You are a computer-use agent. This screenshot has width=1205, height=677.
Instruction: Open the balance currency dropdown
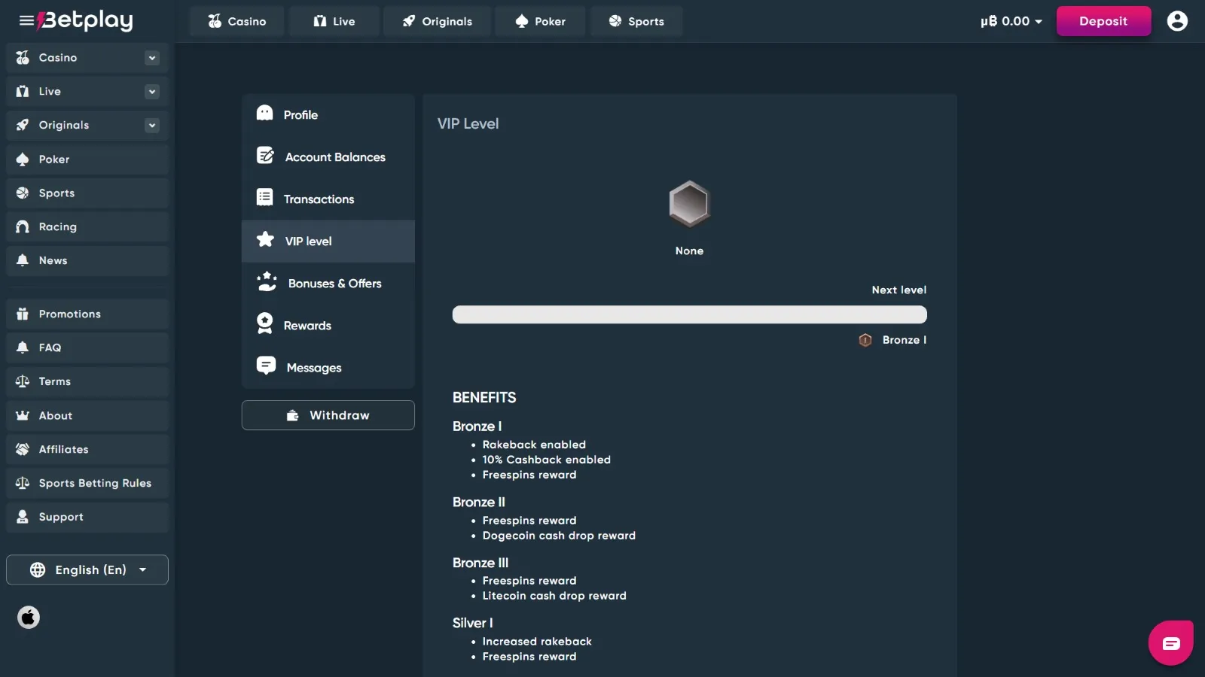click(1011, 21)
